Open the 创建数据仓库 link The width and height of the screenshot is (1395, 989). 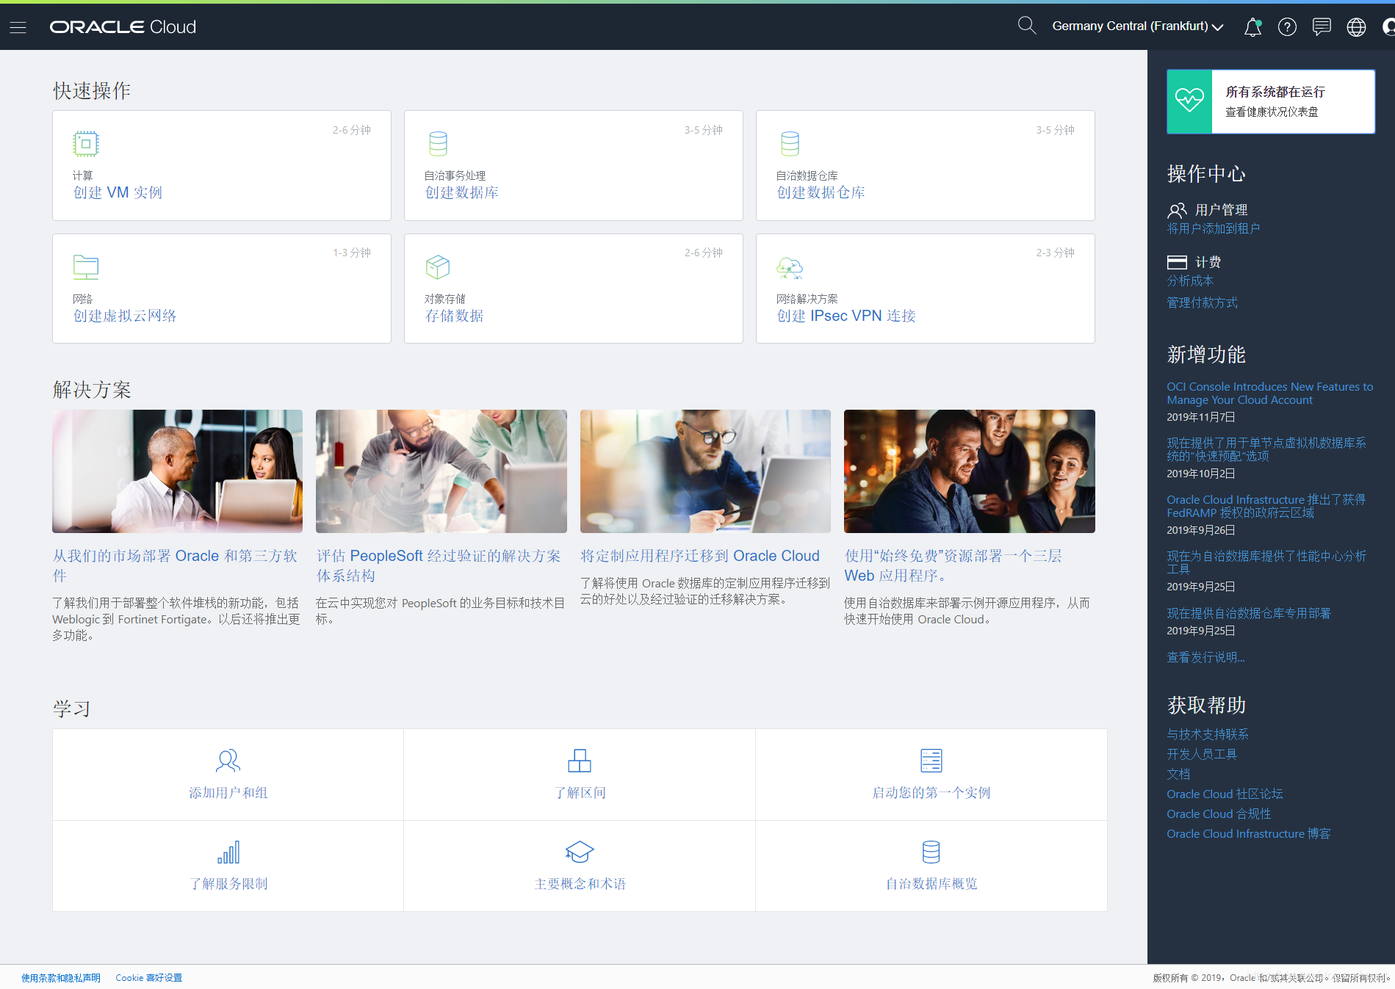[x=821, y=192]
